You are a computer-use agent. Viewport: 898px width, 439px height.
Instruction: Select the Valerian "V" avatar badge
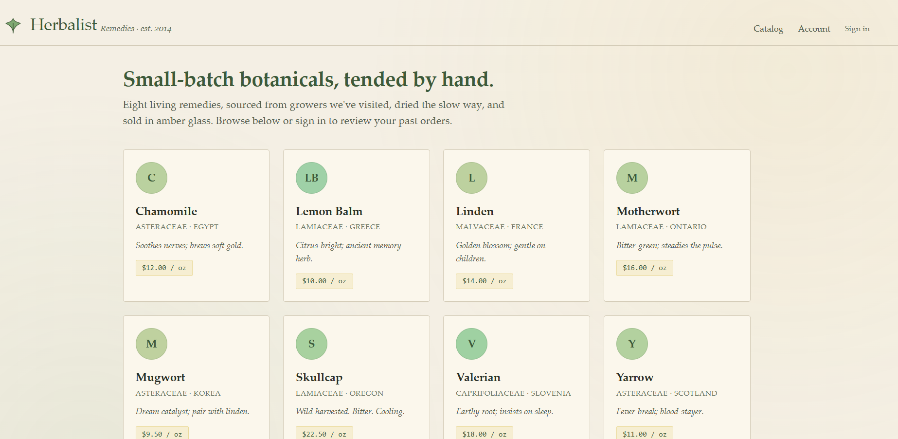471,344
